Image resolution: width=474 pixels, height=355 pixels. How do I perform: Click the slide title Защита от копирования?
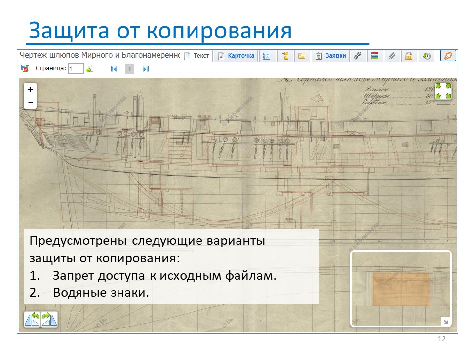(x=160, y=31)
